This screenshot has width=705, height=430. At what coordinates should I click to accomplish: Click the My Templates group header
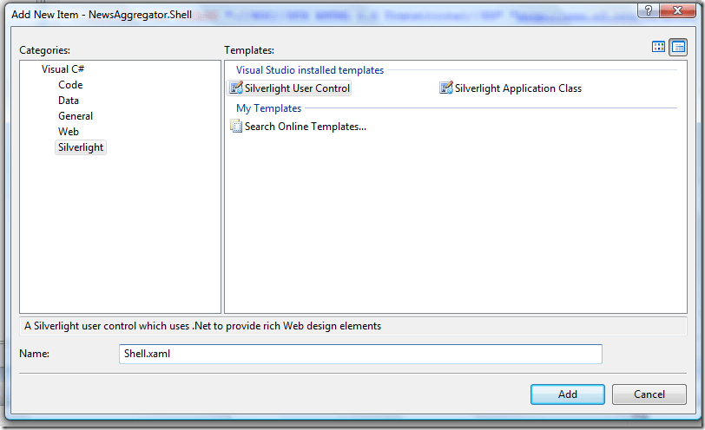click(x=269, y=108)
